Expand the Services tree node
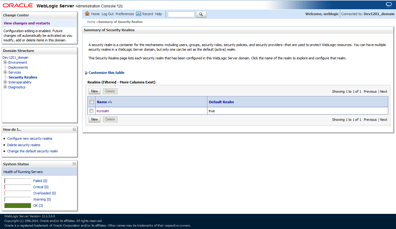This screenshot has width=396, height=229. coord(5,72)
